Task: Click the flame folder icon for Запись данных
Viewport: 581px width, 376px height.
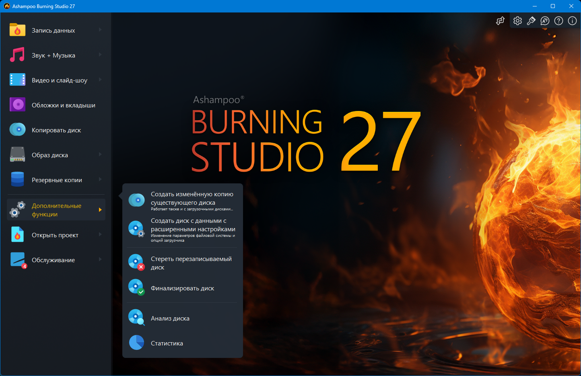Action: [x=17, y=30]
